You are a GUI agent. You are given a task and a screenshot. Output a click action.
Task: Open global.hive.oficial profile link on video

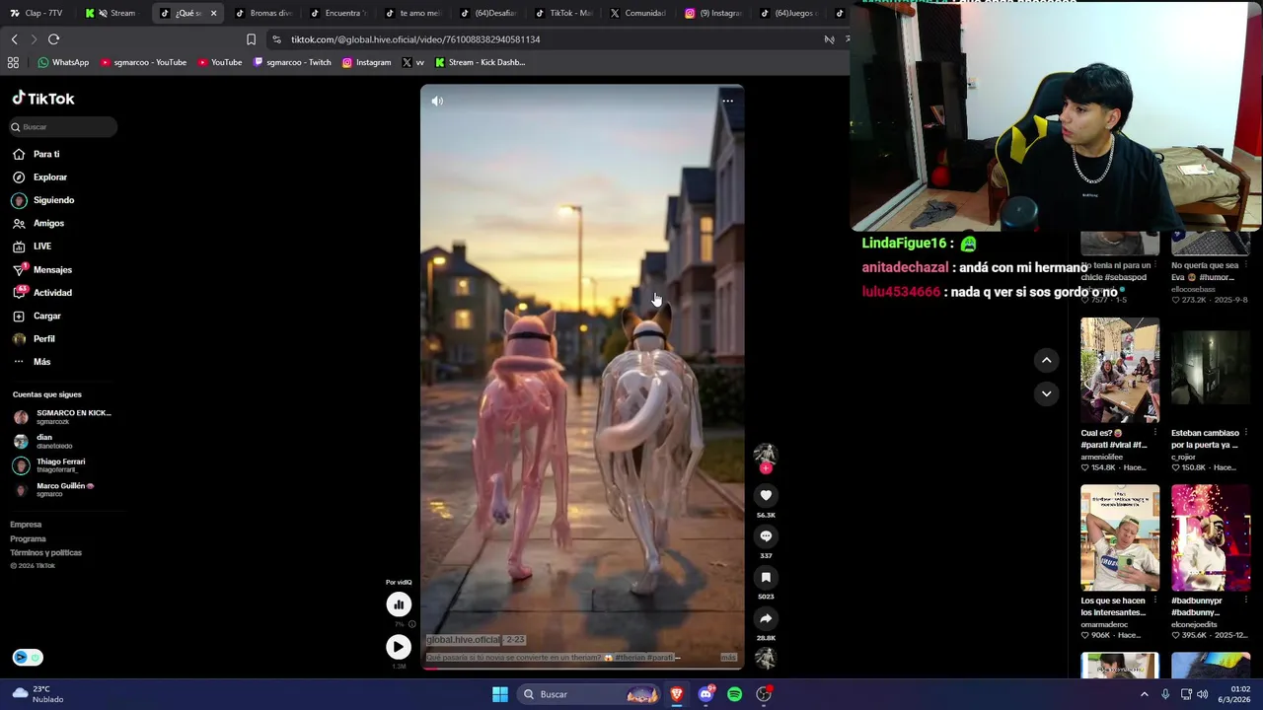pyautogui.click(x=463, y=640)
